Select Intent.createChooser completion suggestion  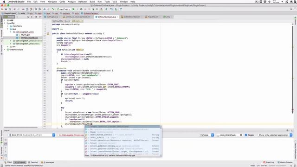point(122,152)
